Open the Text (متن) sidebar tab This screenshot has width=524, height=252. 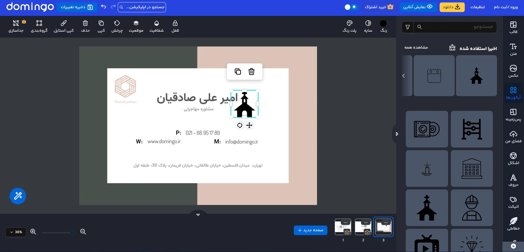513,49
